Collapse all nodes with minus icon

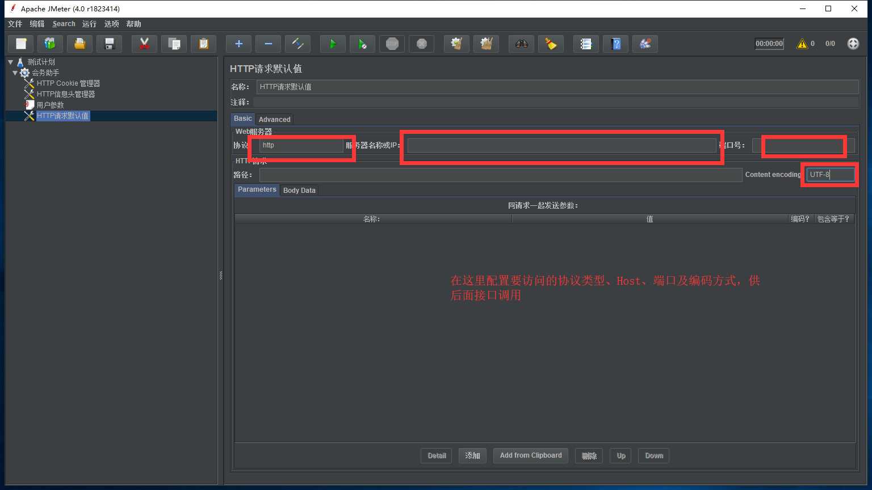point(269,44)
